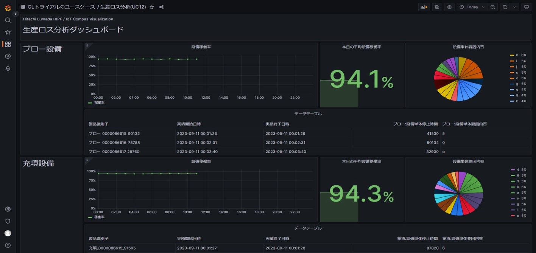Open the Today time range picker

pos(472,7)
